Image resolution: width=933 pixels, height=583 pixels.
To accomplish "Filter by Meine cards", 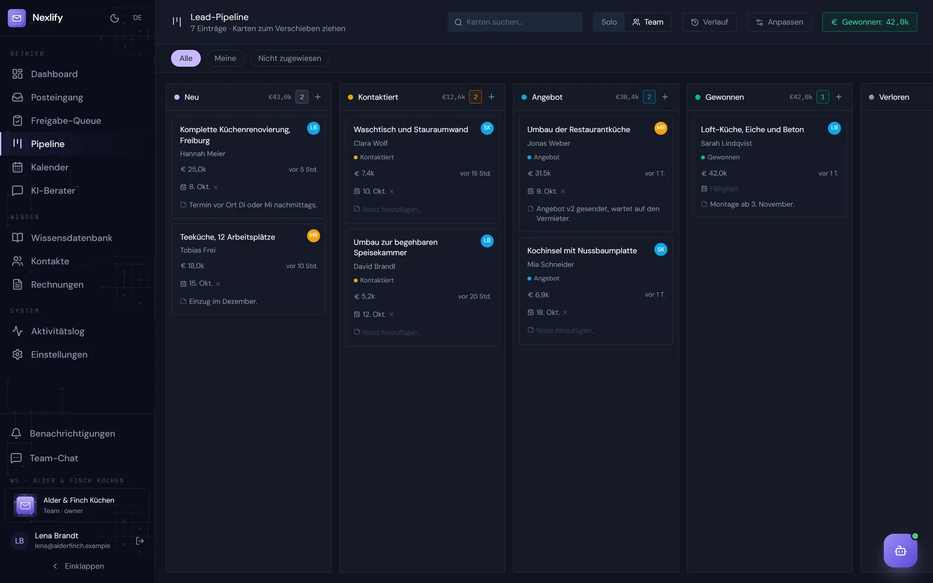I will pos(225,58).
